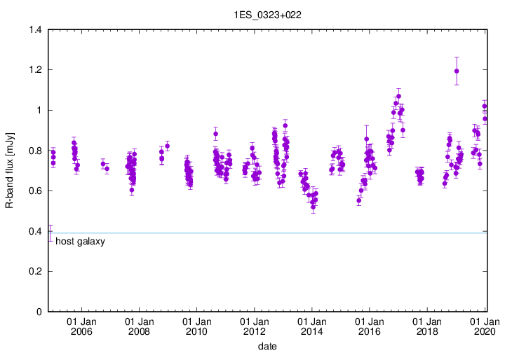The width and height of the screenshot is (505, 353).
Task: Select the lowest data point in early 2014
Action: tap(313, 207)
